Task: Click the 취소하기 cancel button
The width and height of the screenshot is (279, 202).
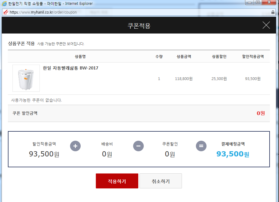Action: (x=161, y=181)
